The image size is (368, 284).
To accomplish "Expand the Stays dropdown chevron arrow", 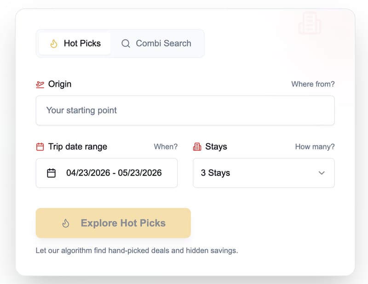I will [x=322, y=173].
